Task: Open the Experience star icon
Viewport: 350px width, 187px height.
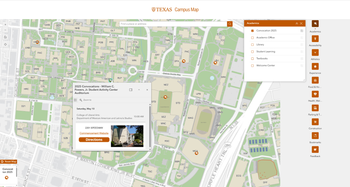Action: (x=315, y=66)
